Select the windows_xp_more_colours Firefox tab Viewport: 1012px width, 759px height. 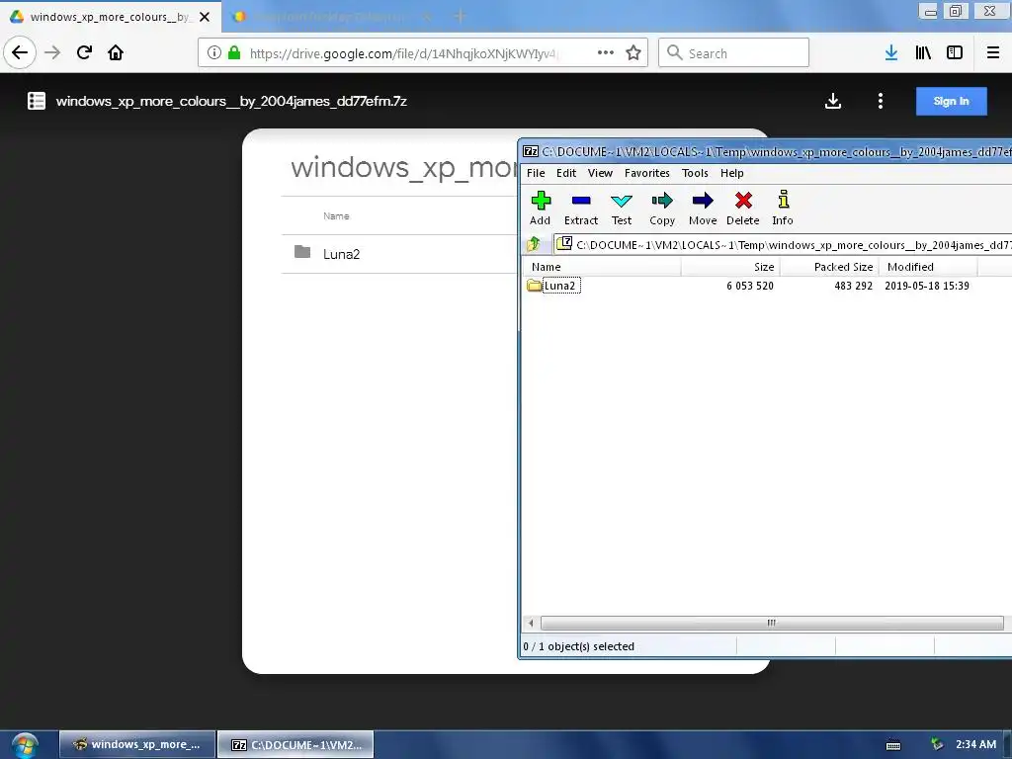[110, 17]
